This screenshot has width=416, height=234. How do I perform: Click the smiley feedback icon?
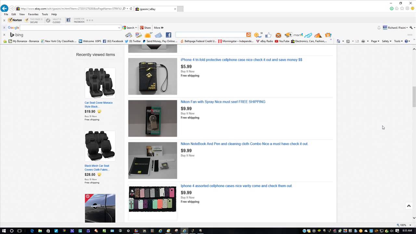coord(412,8)
